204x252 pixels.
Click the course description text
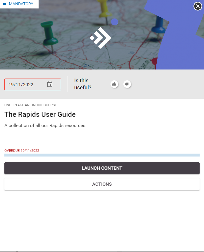point(45,126)
